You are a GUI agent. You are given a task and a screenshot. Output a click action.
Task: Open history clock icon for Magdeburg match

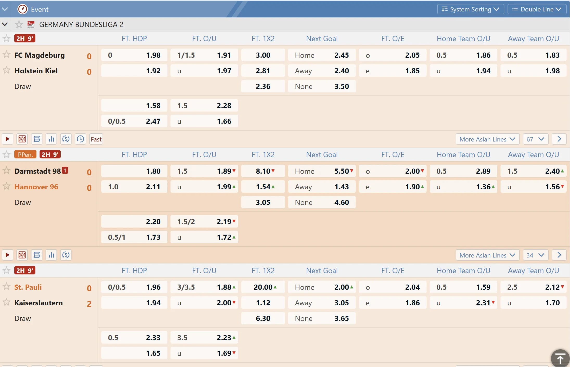[80, 139]
